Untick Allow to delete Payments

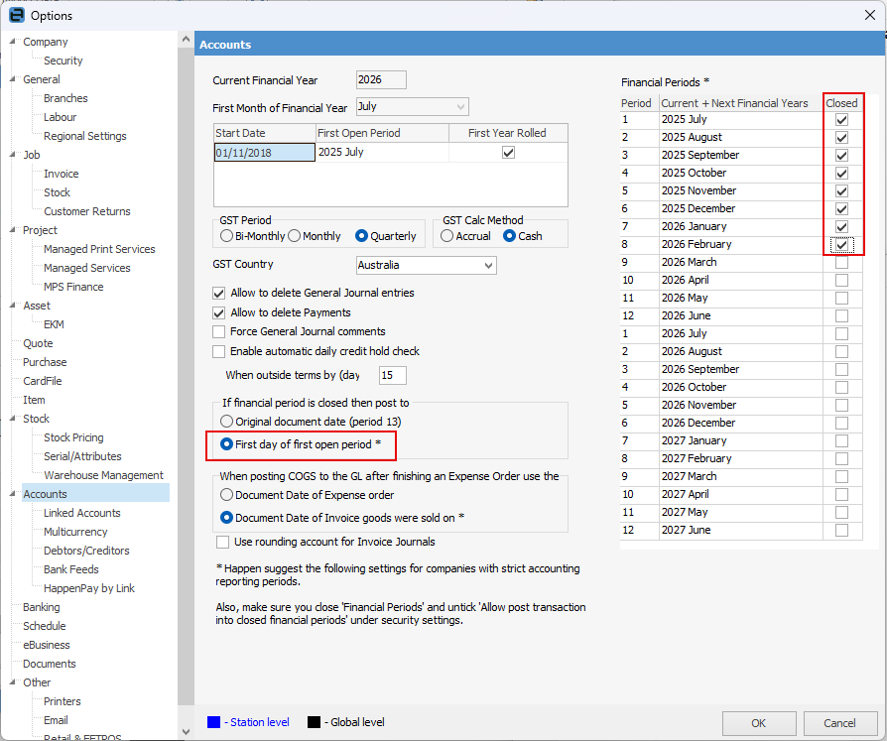click(x=219, y=312)
